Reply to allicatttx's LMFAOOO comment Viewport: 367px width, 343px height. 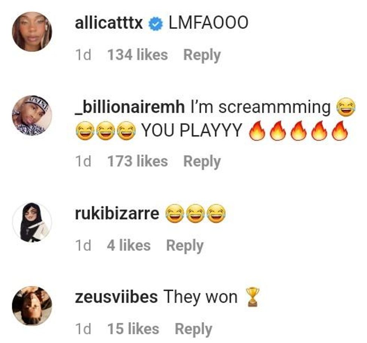pos(202,55)
